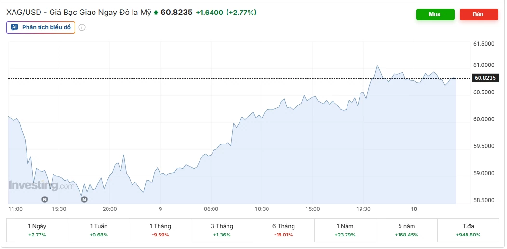Switch to the 3 Tháng range
Screen dimensions: 507x249
[222, 230]
